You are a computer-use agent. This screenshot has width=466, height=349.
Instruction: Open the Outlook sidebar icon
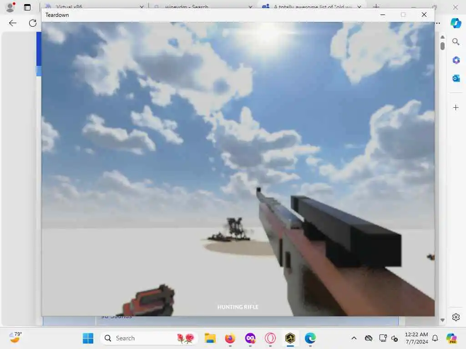click(456, 78)
